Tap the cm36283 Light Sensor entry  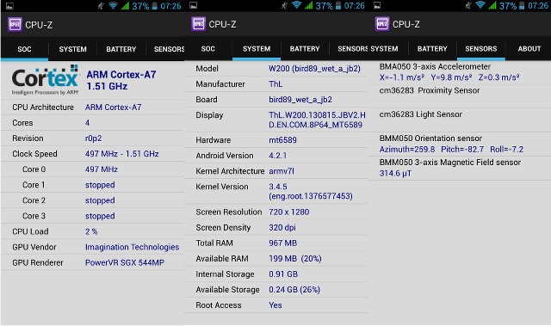[x=460, y=120]
